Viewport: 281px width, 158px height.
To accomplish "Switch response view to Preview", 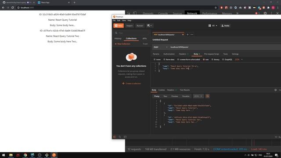I will tap(175, 96).
